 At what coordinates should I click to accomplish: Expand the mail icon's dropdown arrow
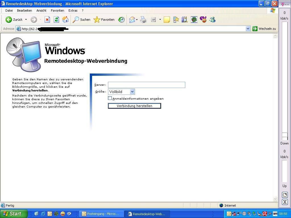[137, 20]
